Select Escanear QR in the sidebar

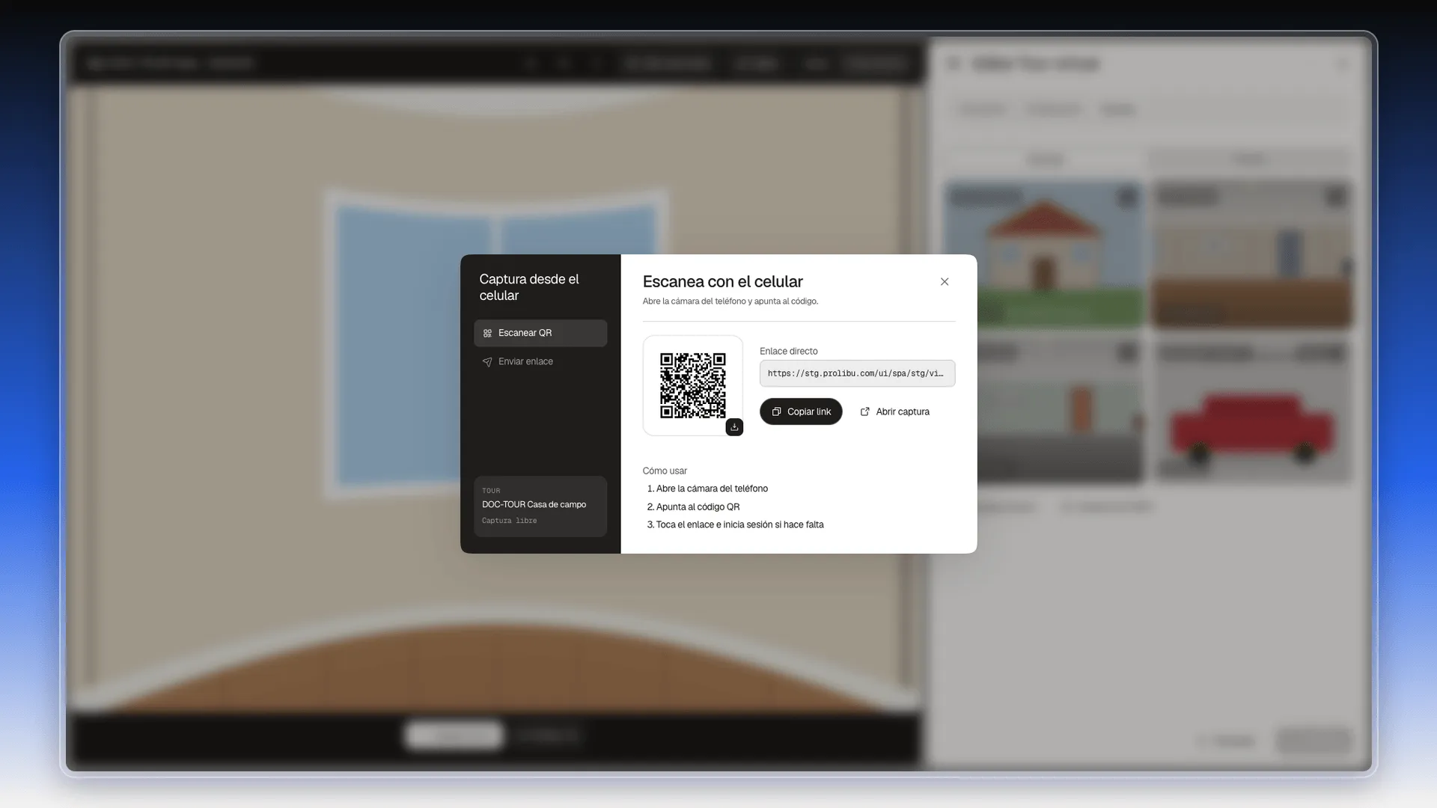point(540,333)
